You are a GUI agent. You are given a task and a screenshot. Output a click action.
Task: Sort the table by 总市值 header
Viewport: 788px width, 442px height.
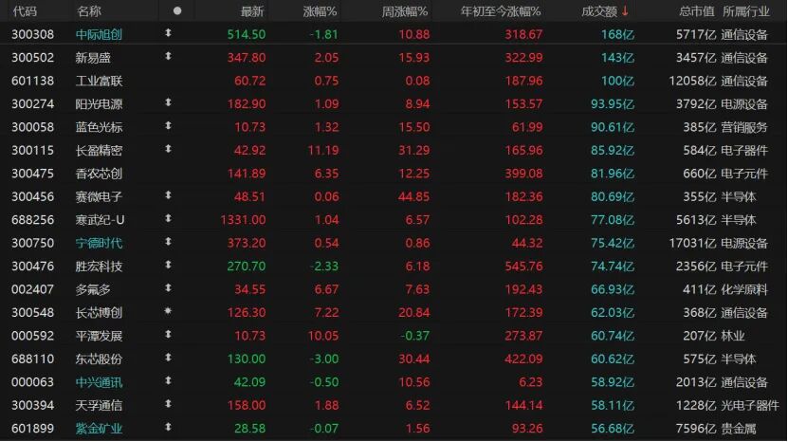(x=697, y=11)
